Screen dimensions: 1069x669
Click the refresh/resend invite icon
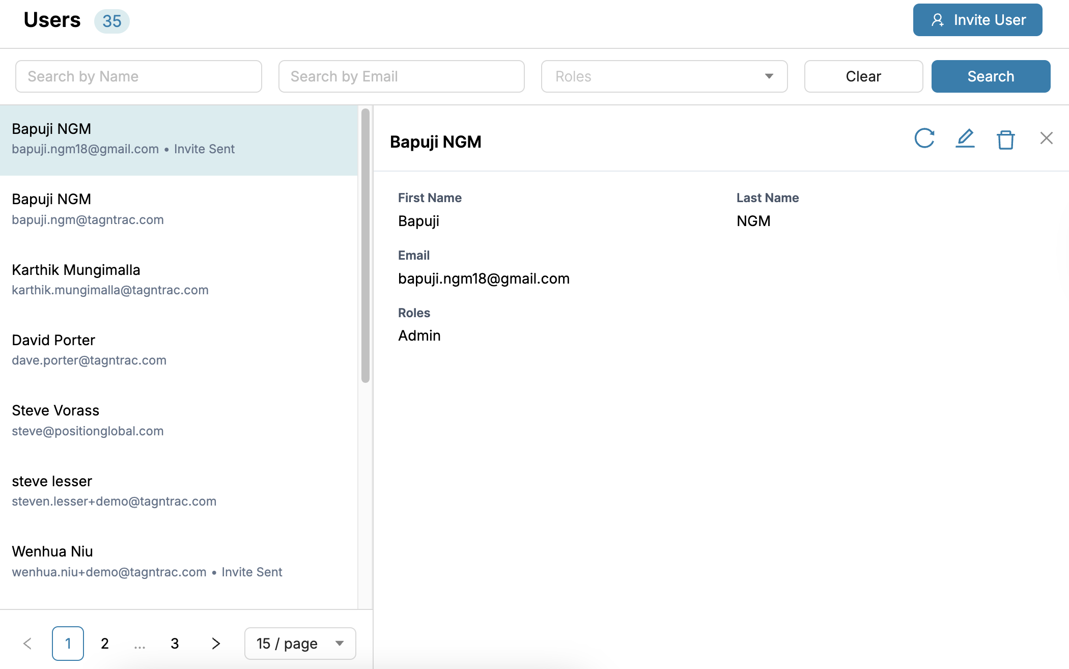924,138
